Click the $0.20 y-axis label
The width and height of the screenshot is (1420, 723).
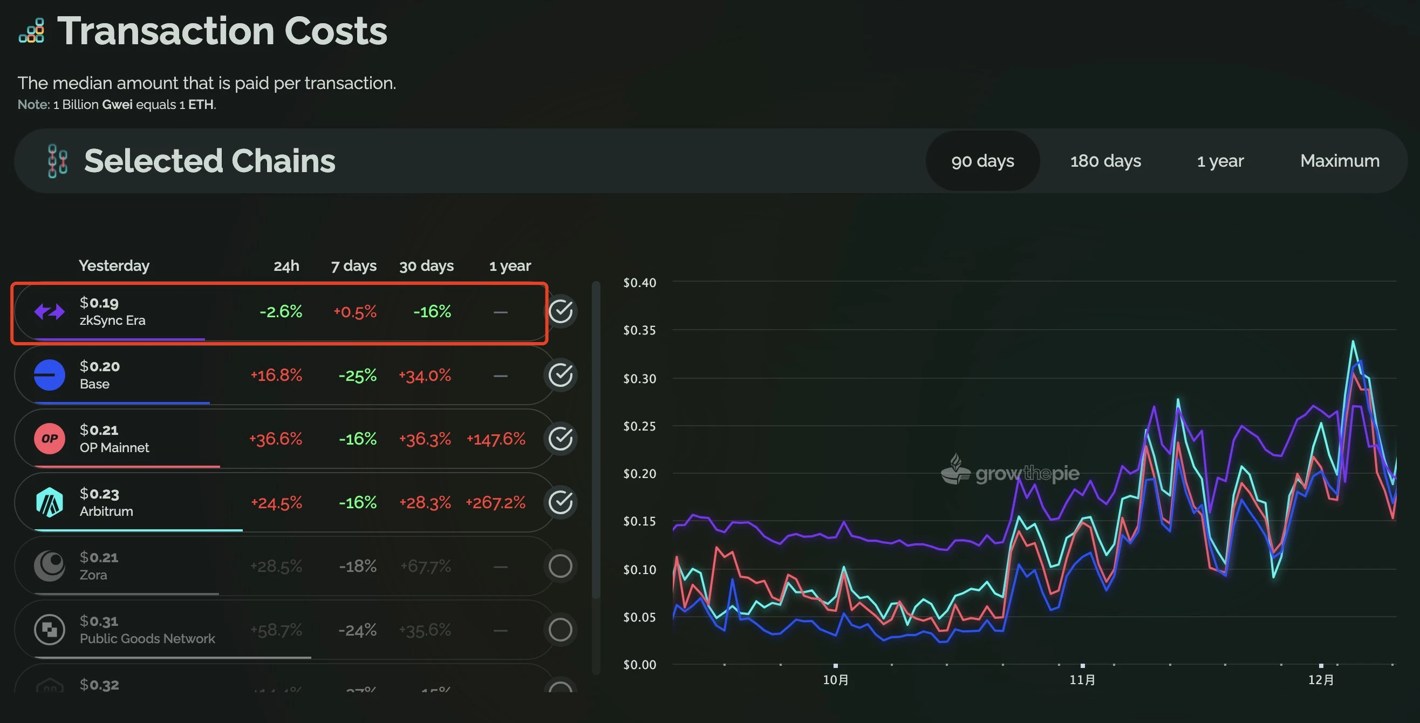click(x=639, y=474)
